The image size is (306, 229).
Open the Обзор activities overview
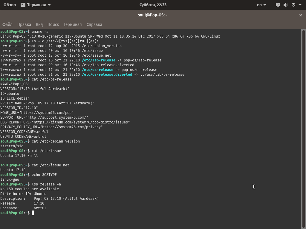click(x=10, y=5)
